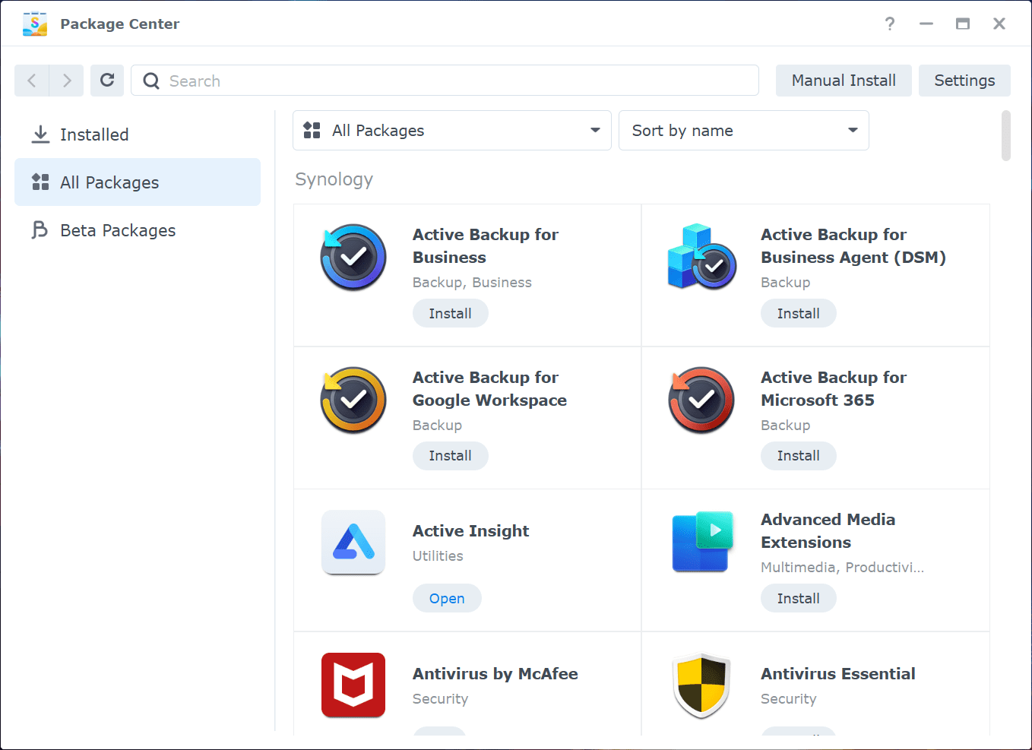Click the Antivirus Essential shield icon
The height and width of the screenshot is (750, 1032).
pyautogui.click(x=701, y=685)
